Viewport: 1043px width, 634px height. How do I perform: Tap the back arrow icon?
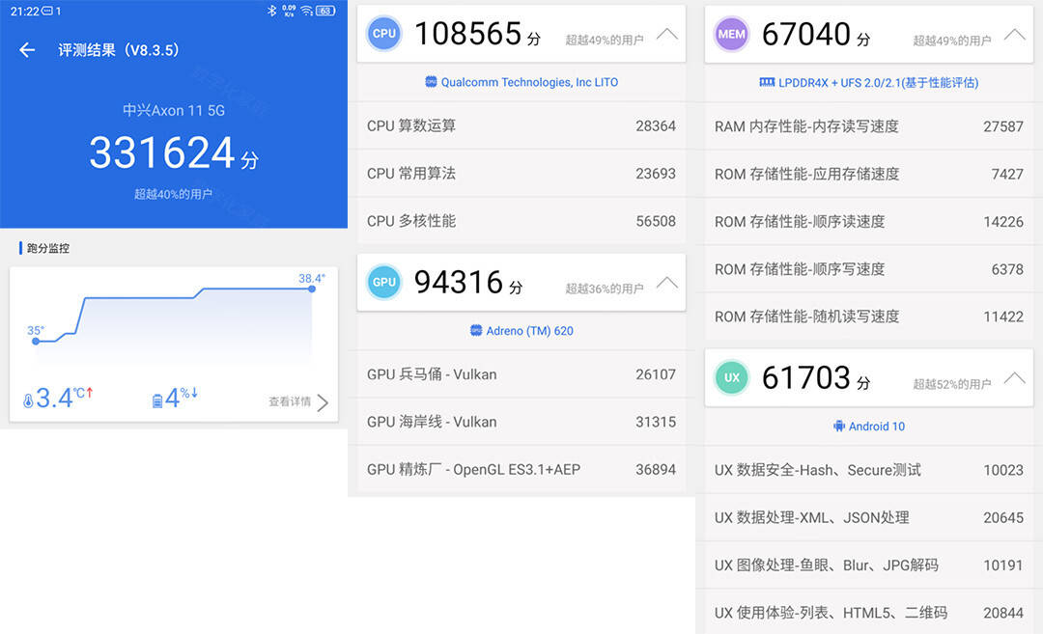pos(27,50)
